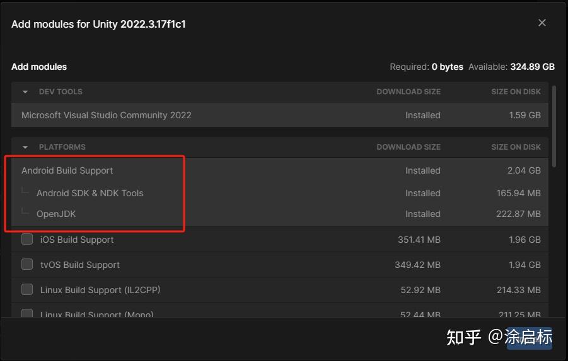Click SIZE ON DISK column header in PLATFORMS

point(516,147)
